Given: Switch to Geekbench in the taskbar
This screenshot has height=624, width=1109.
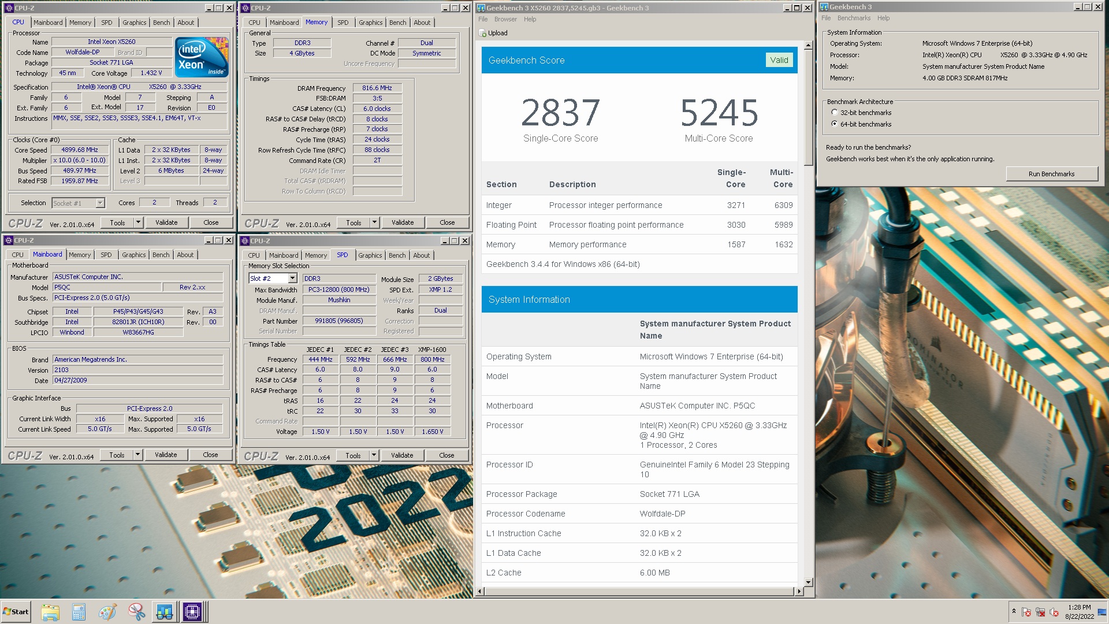Looking at the screenshot, I should (165, 612).
